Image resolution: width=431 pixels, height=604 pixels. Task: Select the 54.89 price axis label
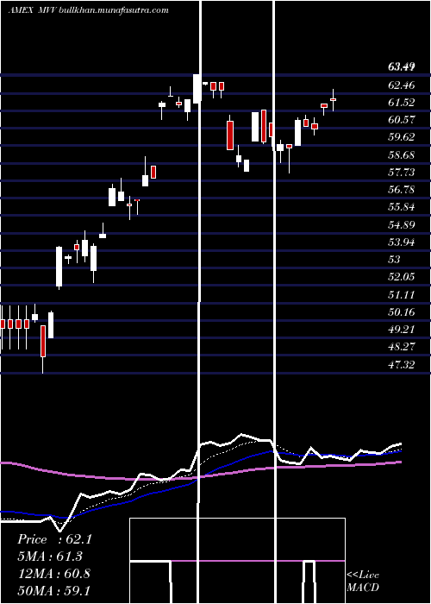pos(402,224)
